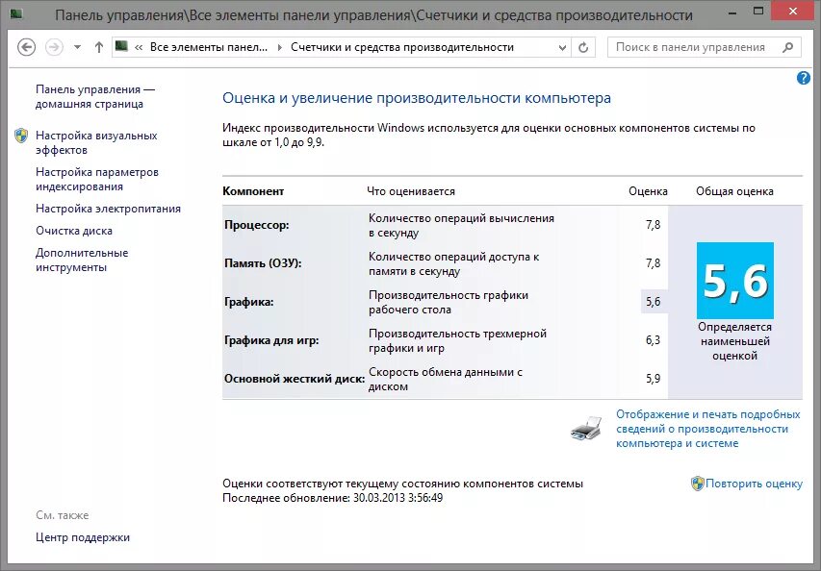This screenshot has width=821, height=571.
Task: Select 'Основной жесткий диск:' row label
Action: pos(295,379)
